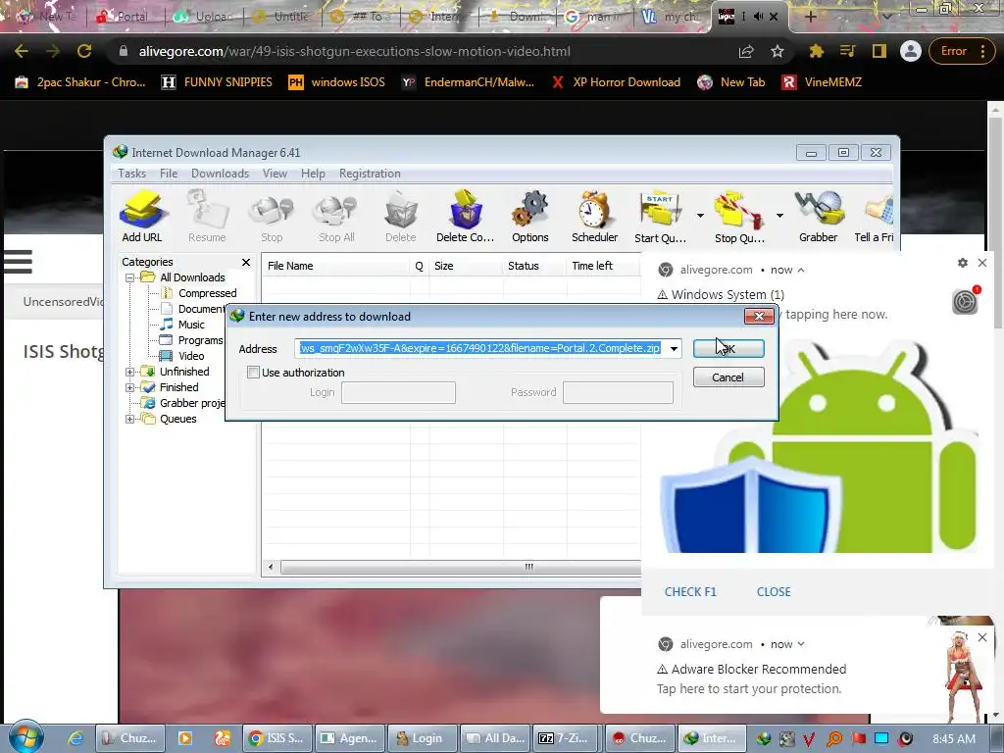1004x753 pixels.
Task: Open IDM Options gear icon
Action: (530, 216)
